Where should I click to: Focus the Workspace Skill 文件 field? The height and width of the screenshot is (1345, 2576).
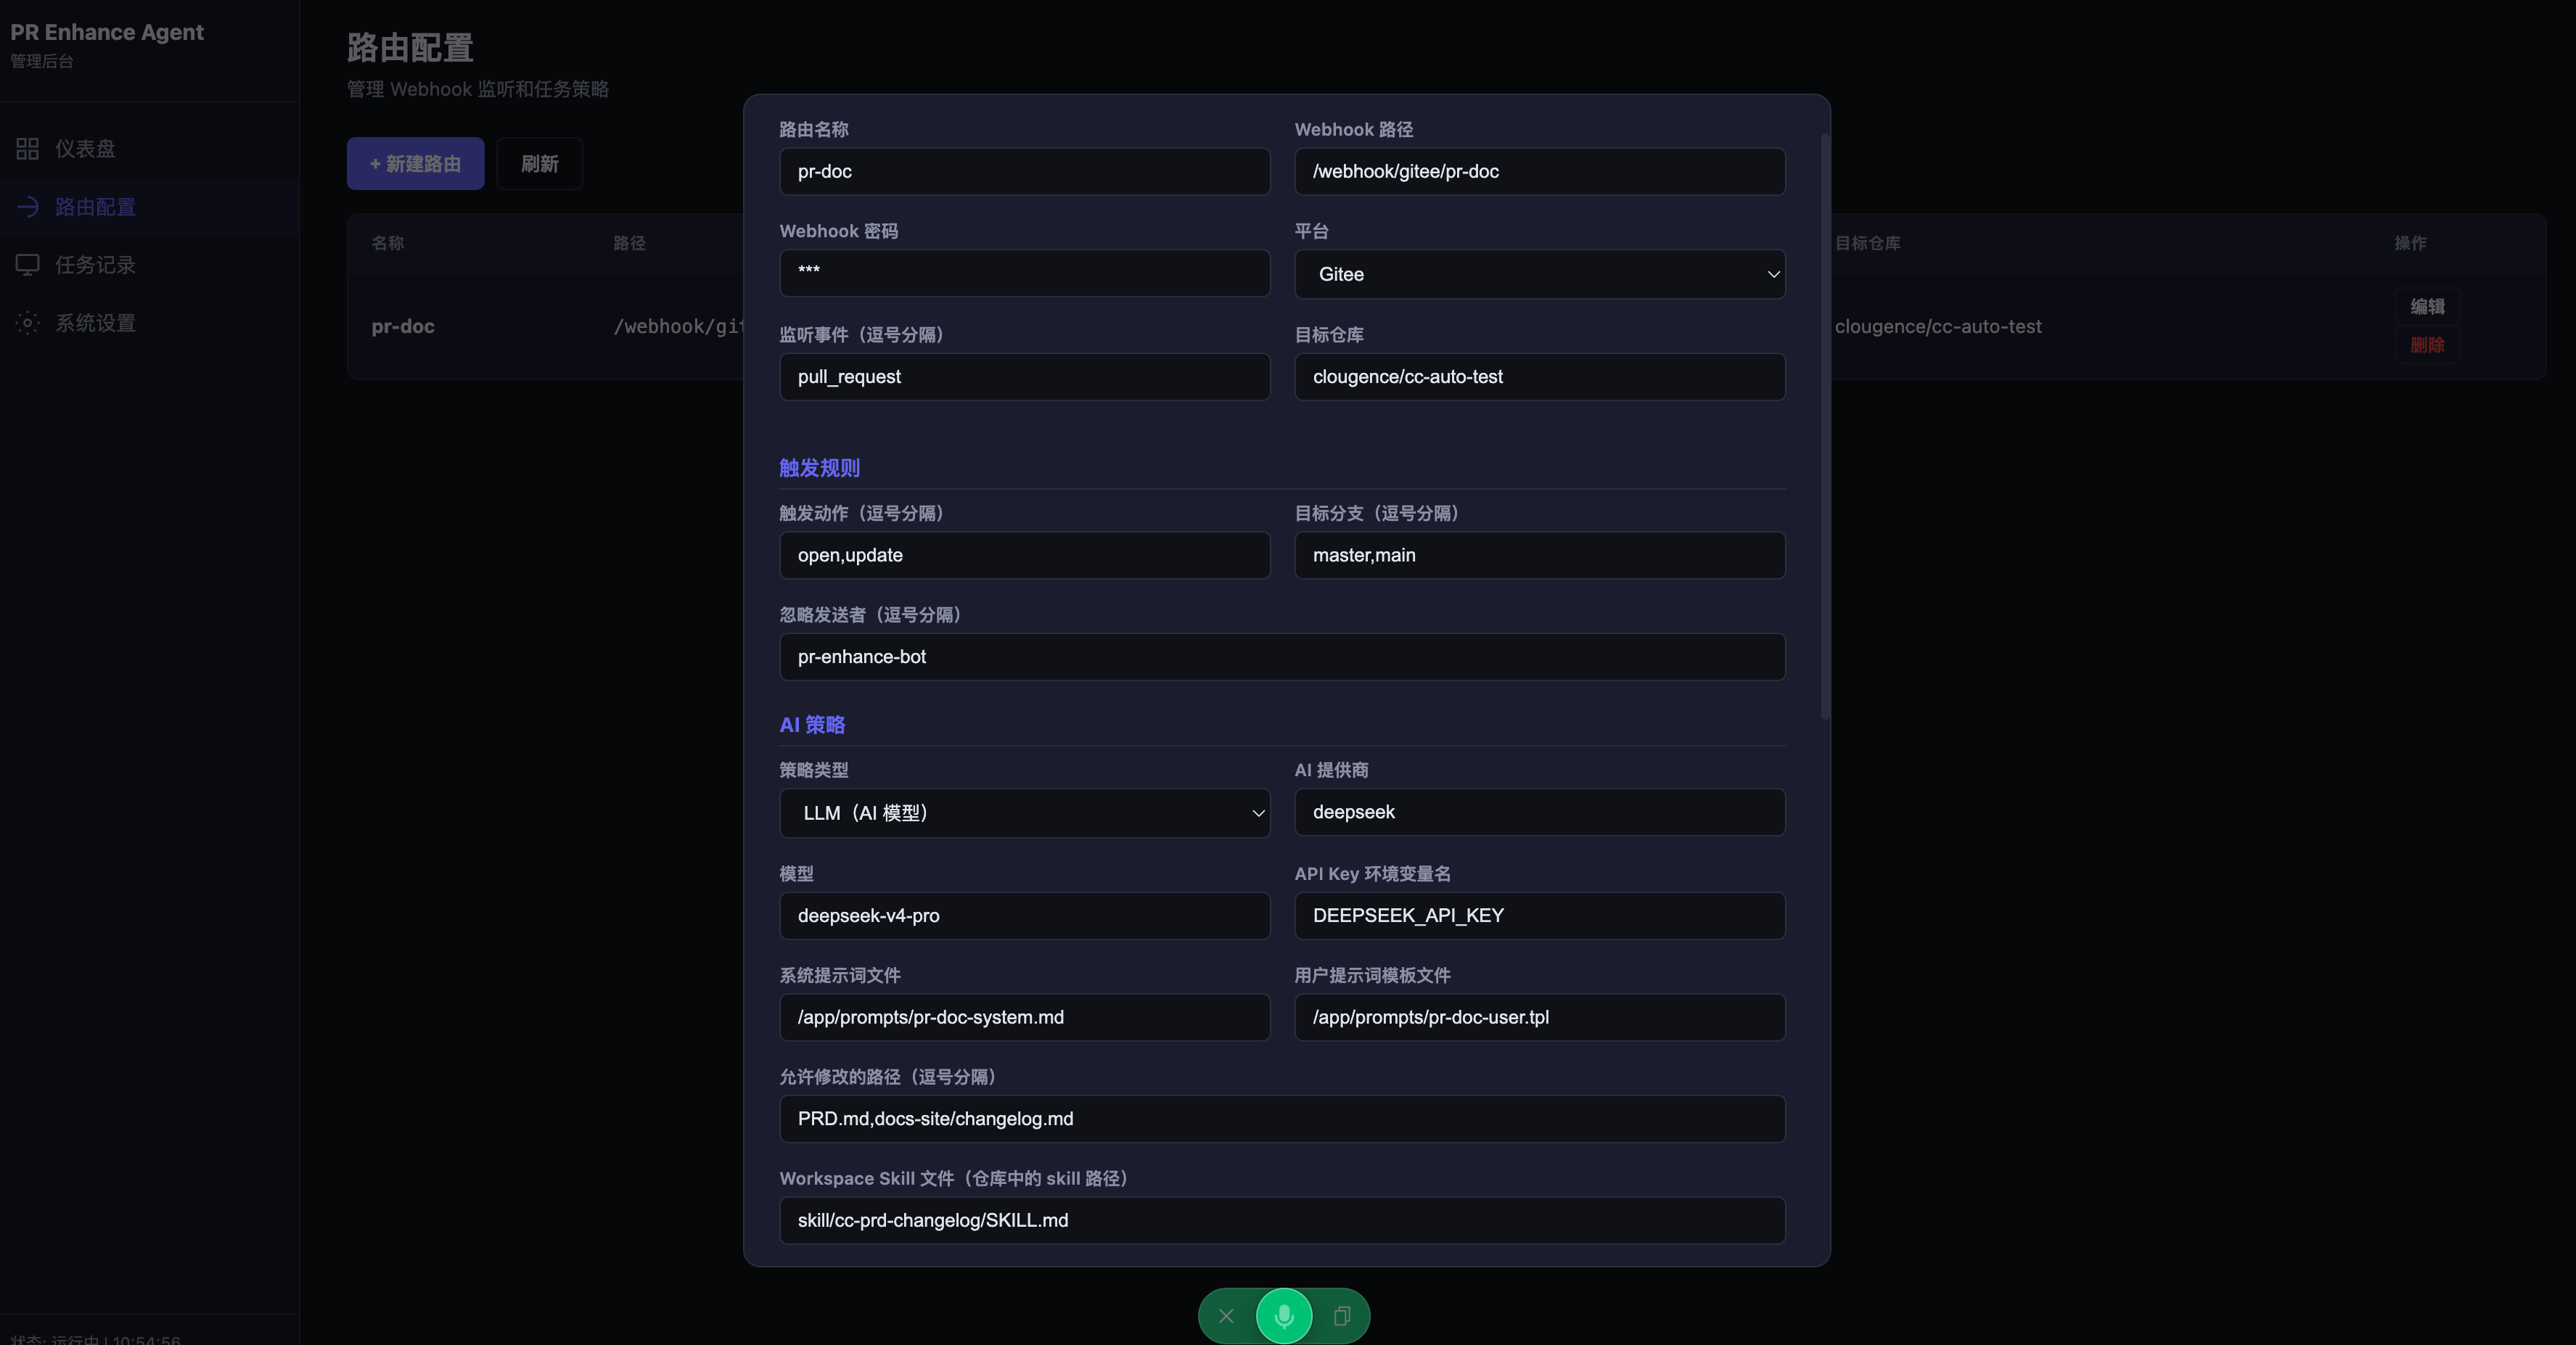coord(1282,1221)
